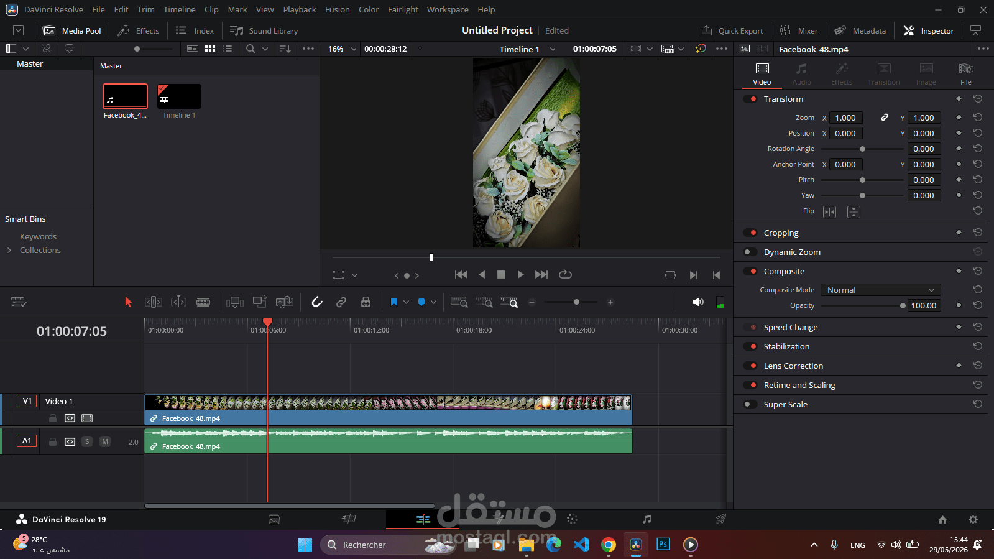Image resolution: width=994 pixels, height=559 pixels.
Task: Open the Mixer panel
Action: [x=799, y=30]
